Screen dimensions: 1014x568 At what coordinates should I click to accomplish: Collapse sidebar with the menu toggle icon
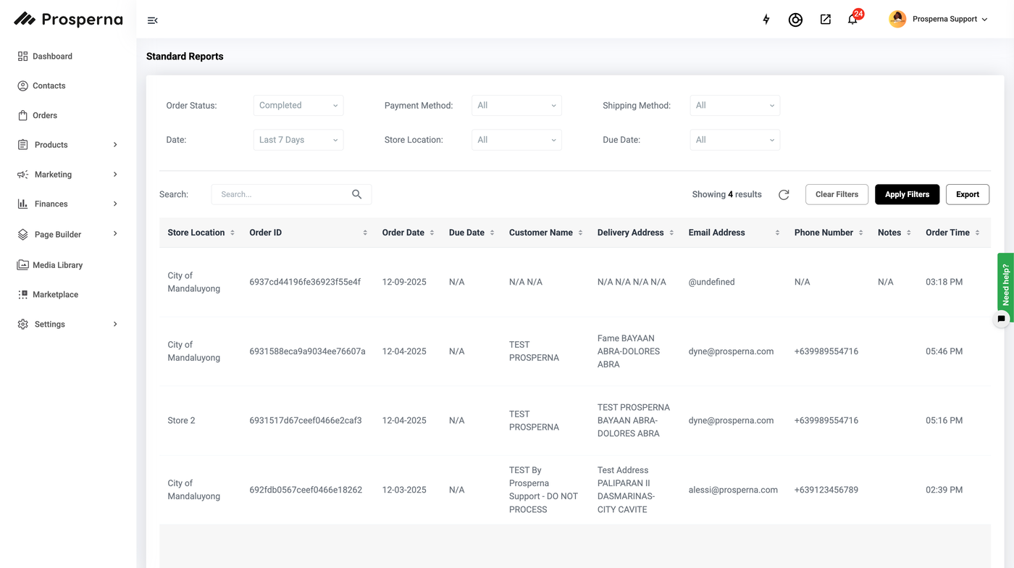click(x=152, y=20)
